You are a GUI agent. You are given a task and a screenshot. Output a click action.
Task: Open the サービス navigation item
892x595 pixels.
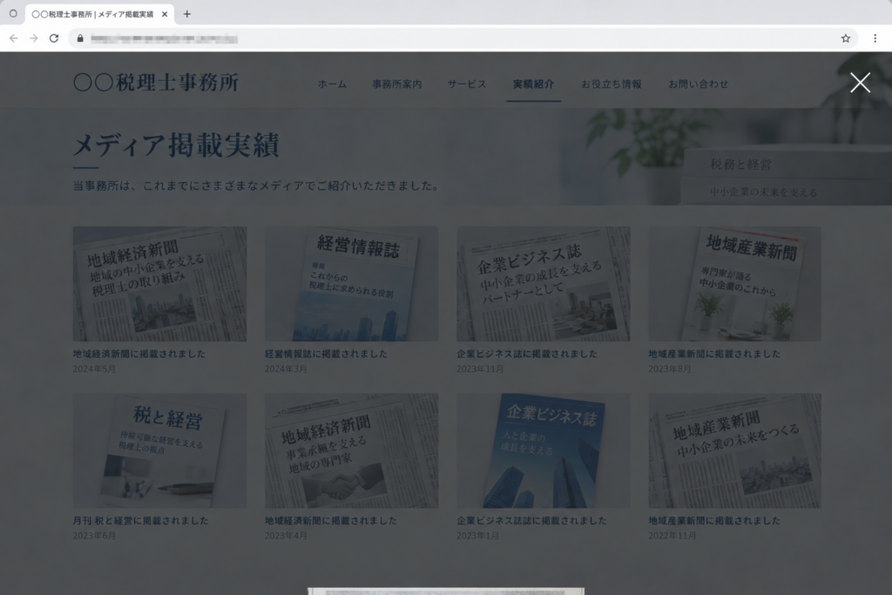(467, 85)
